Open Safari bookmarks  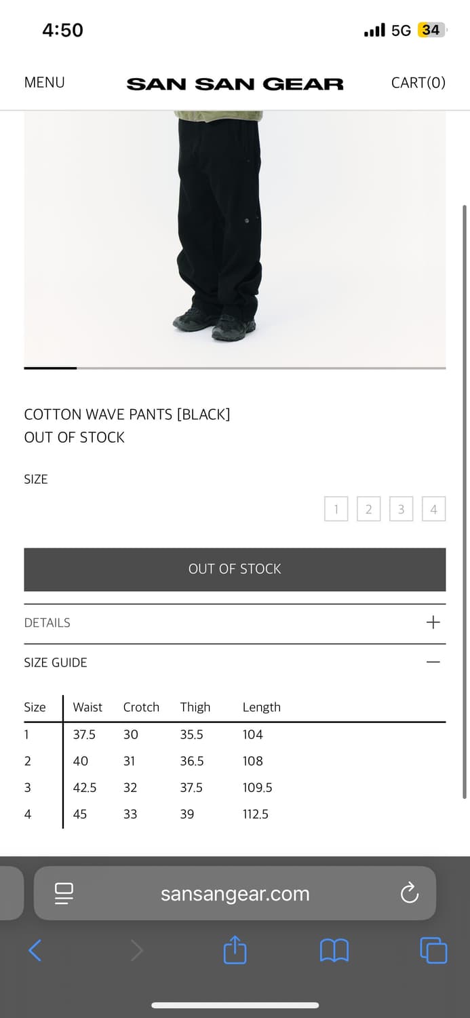pyautogui.click(x=334, y=951)
